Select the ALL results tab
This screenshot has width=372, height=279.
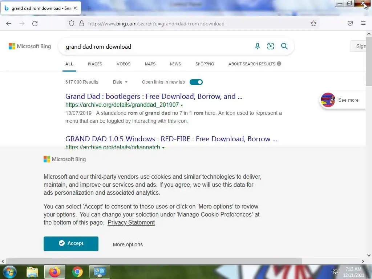point(69,64)
